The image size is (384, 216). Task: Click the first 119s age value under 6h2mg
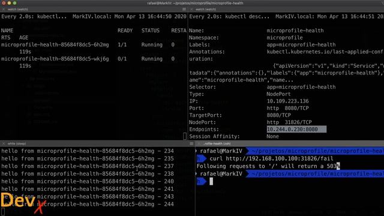tap(25, 52)
